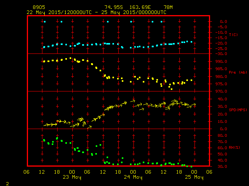
Task: Click the Pre (mb) pressure axis title
Action: point(238,72)
